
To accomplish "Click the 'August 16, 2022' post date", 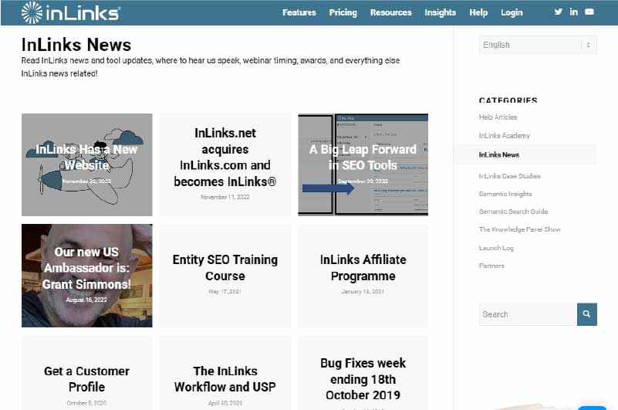I will [x=86, y=300].
